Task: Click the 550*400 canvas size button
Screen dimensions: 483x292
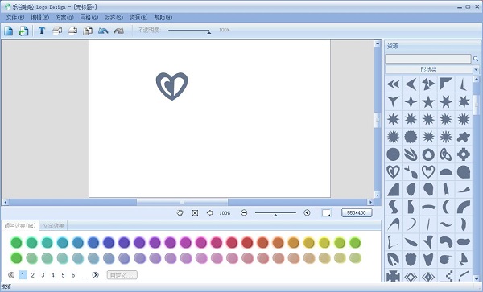Action: [357, 212]
